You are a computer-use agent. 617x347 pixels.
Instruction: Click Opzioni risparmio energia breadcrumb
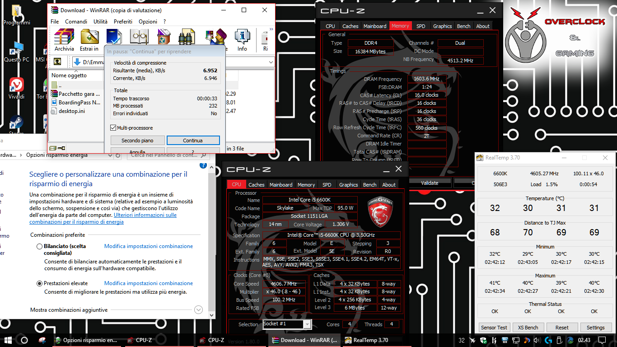pyautogui.click(x=57, y=155)
